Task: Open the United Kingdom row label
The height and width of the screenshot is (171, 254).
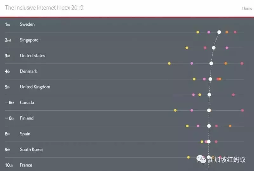Action: click(35, 87)
